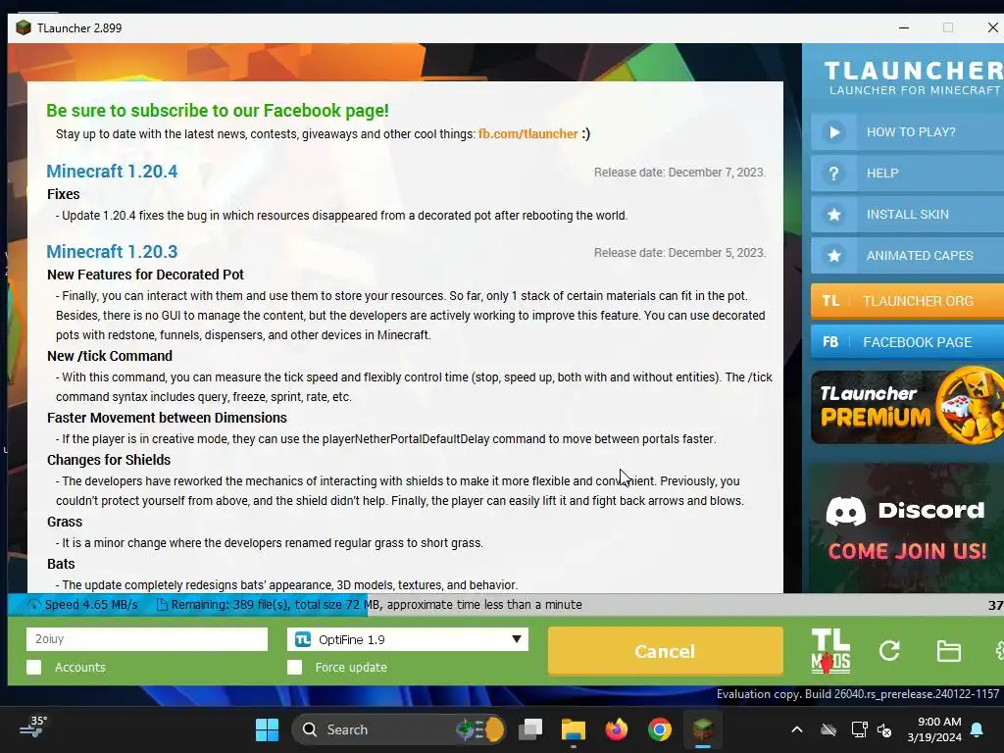The height and width of the screenshot is (753, 1004).
Task: Open FACEBOOK PAGE sidebar button
Action: click(x=907, y=342)
